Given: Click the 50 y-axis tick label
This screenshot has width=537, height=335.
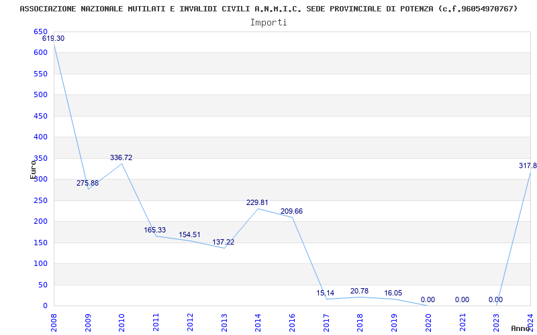Looking at the screenshot, I should 43,285.
